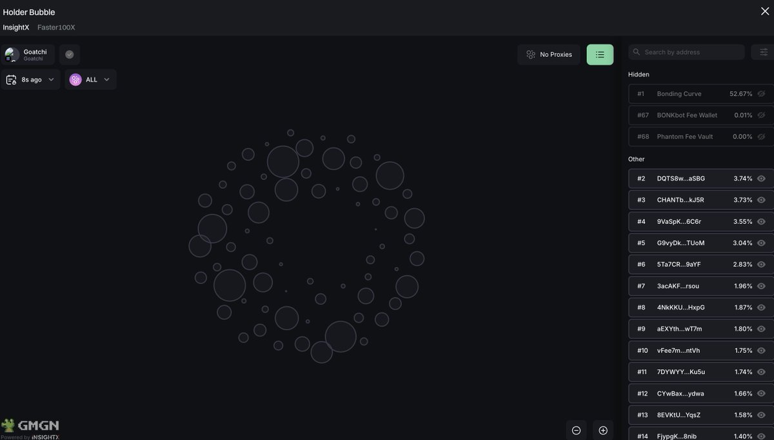
Task: Zoom in the bubble map
Action: 603,430
